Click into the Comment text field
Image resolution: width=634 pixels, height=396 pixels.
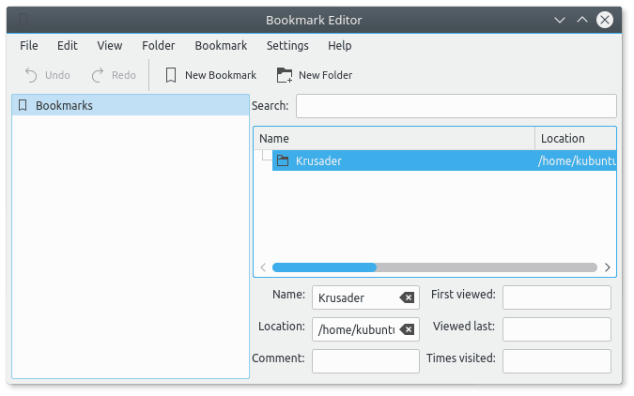coord(365,360)
